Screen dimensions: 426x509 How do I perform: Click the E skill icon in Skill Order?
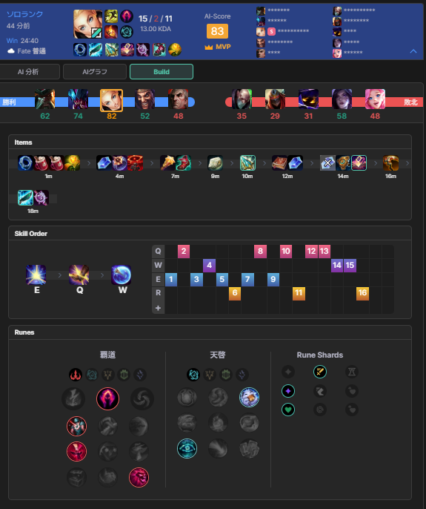36,275
